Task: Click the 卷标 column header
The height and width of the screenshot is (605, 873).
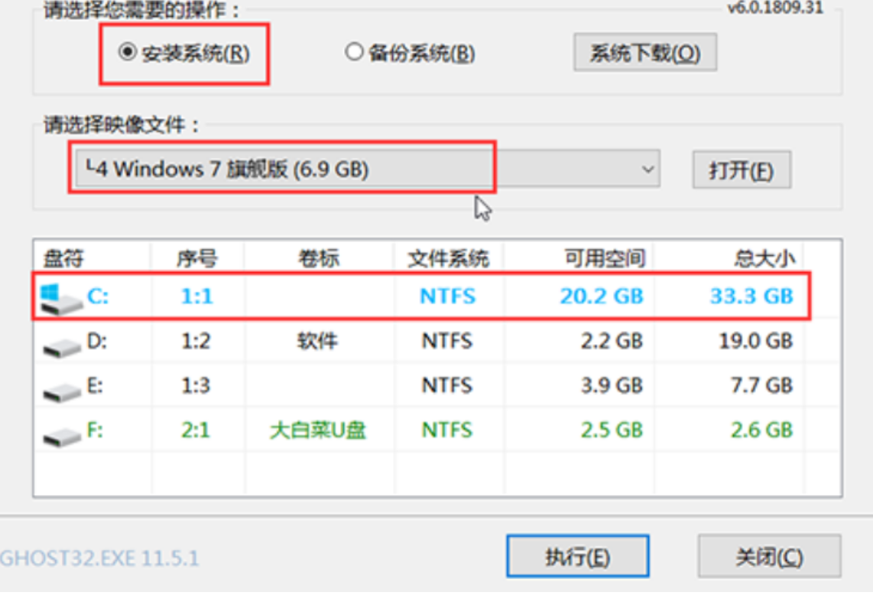Action: coord(319,258)
